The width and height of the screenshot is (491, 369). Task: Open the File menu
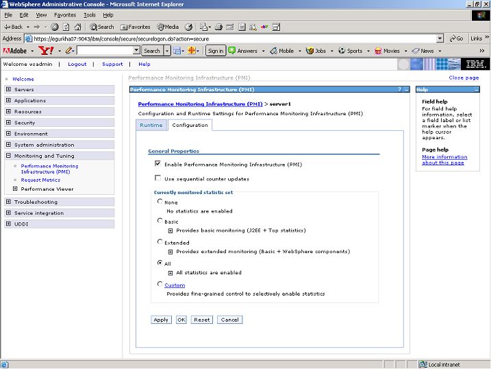point(8,15)
